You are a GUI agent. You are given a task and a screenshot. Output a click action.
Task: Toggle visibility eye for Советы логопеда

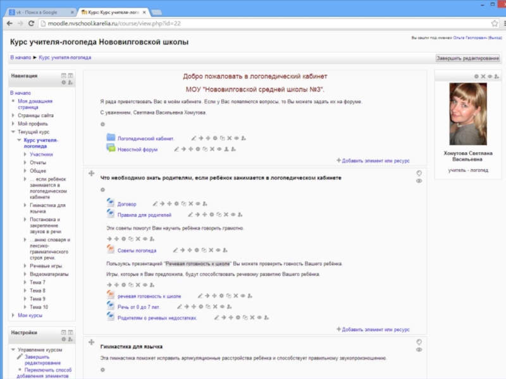[x=218, y=250]
